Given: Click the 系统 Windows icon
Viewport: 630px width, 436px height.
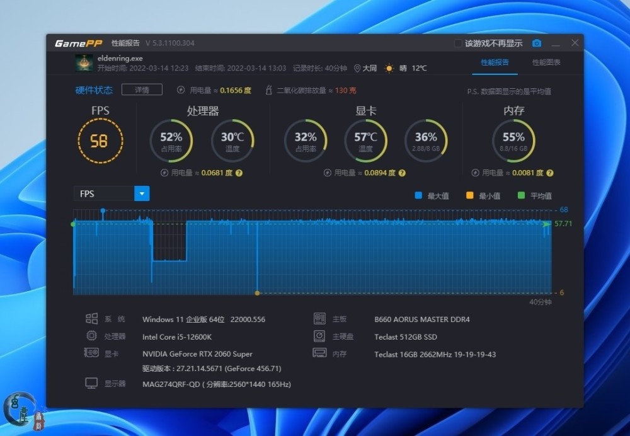Looking at the screenshot, I should coord(91,319).
